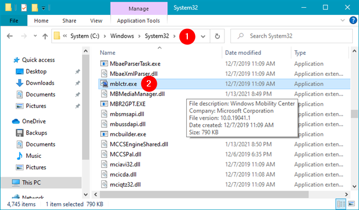The image size is (359, 210).
Task: Open the File menu
Action: 14,21
